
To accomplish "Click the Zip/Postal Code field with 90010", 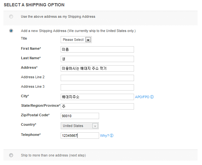I will click(80, 116).
